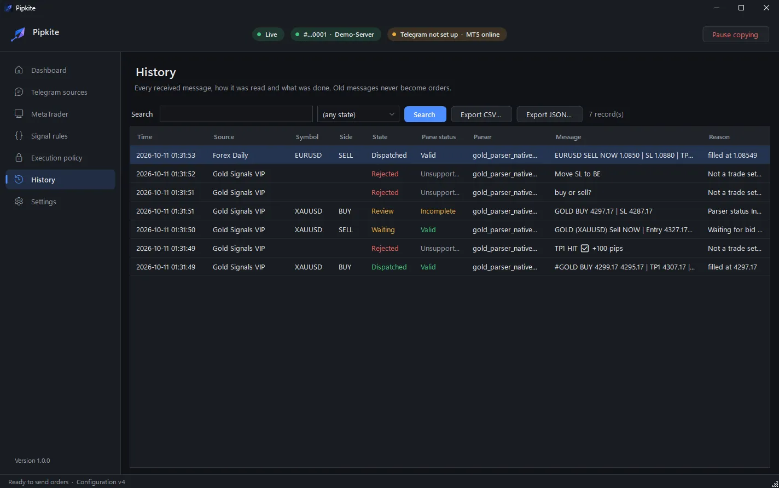Click the Reason column header
Viewport: 779px width, 488px height.
tap(719, 137)
